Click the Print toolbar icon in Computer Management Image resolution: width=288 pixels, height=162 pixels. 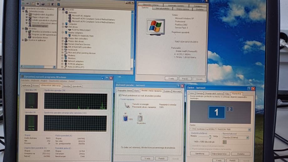[x=43, y=4]
